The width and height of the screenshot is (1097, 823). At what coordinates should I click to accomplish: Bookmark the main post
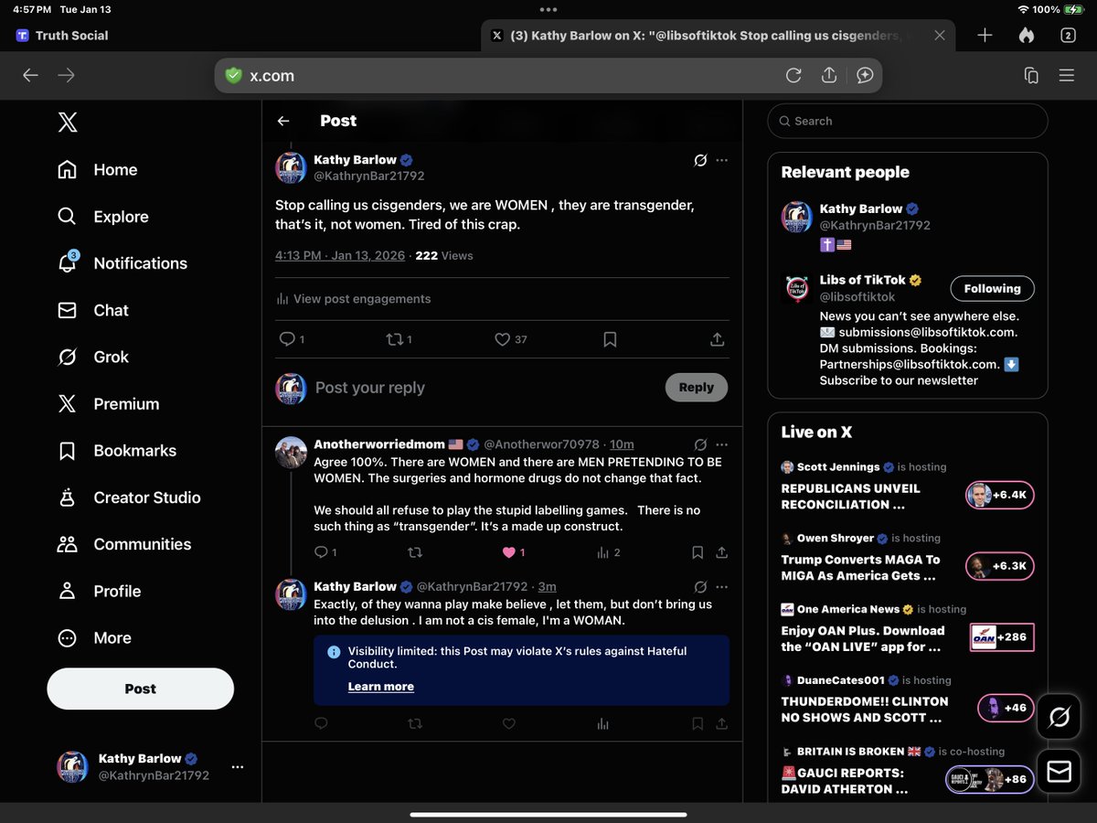point(610,339)
